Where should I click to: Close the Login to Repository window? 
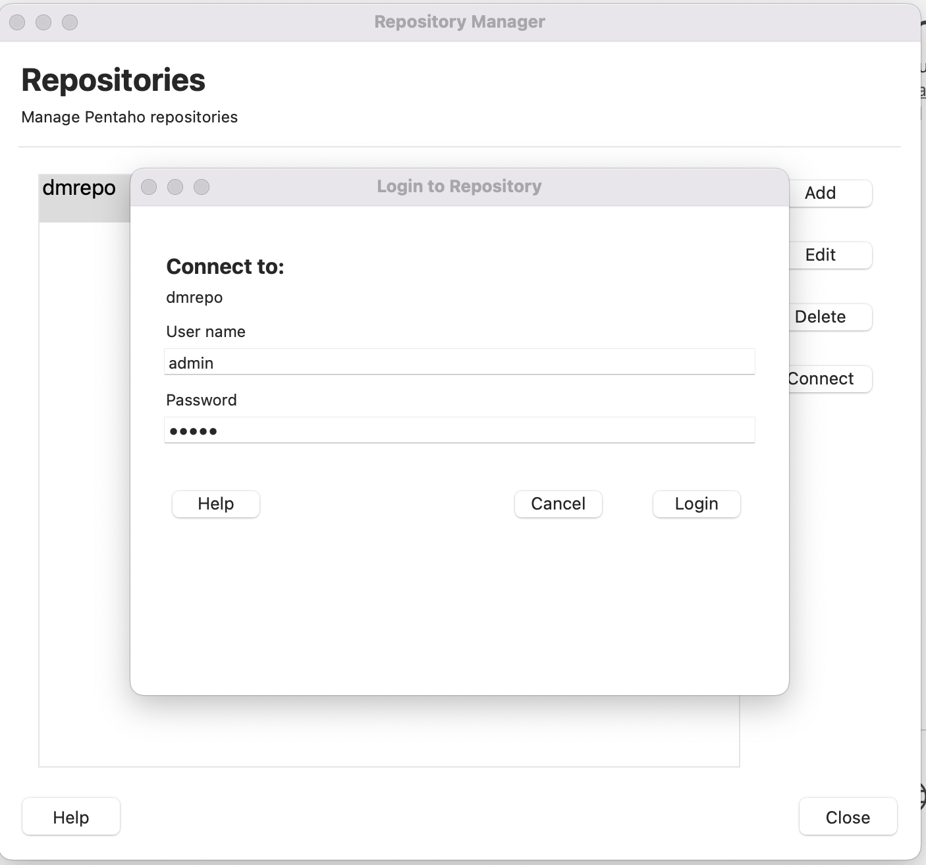point(150,188)
